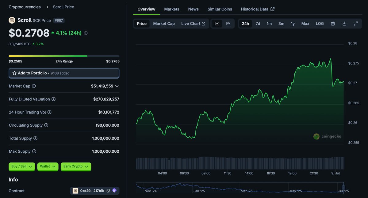Click Add to Portfolio button

click(x=64, y=73)
